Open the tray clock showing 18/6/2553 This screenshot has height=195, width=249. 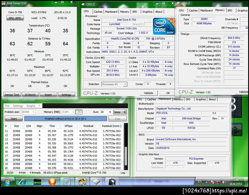pyautogui.click(x=236, y=182)
